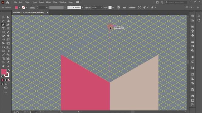
Task: Reset default fill and stroke
Action: (2, 76)
